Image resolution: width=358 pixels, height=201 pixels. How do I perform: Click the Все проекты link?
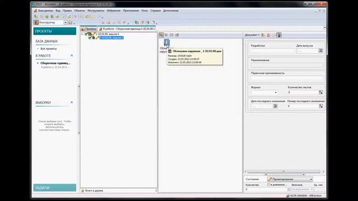click(x=49, y=49)
